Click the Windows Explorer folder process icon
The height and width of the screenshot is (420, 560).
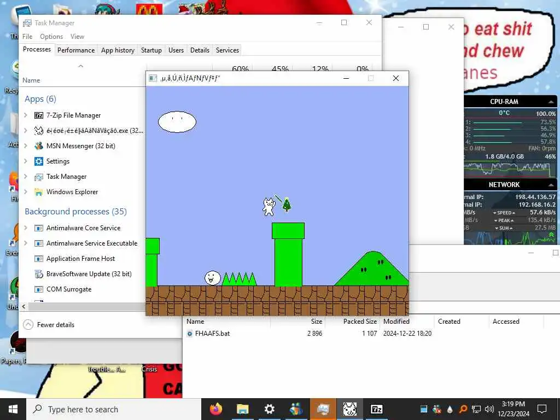pos(39,192)
